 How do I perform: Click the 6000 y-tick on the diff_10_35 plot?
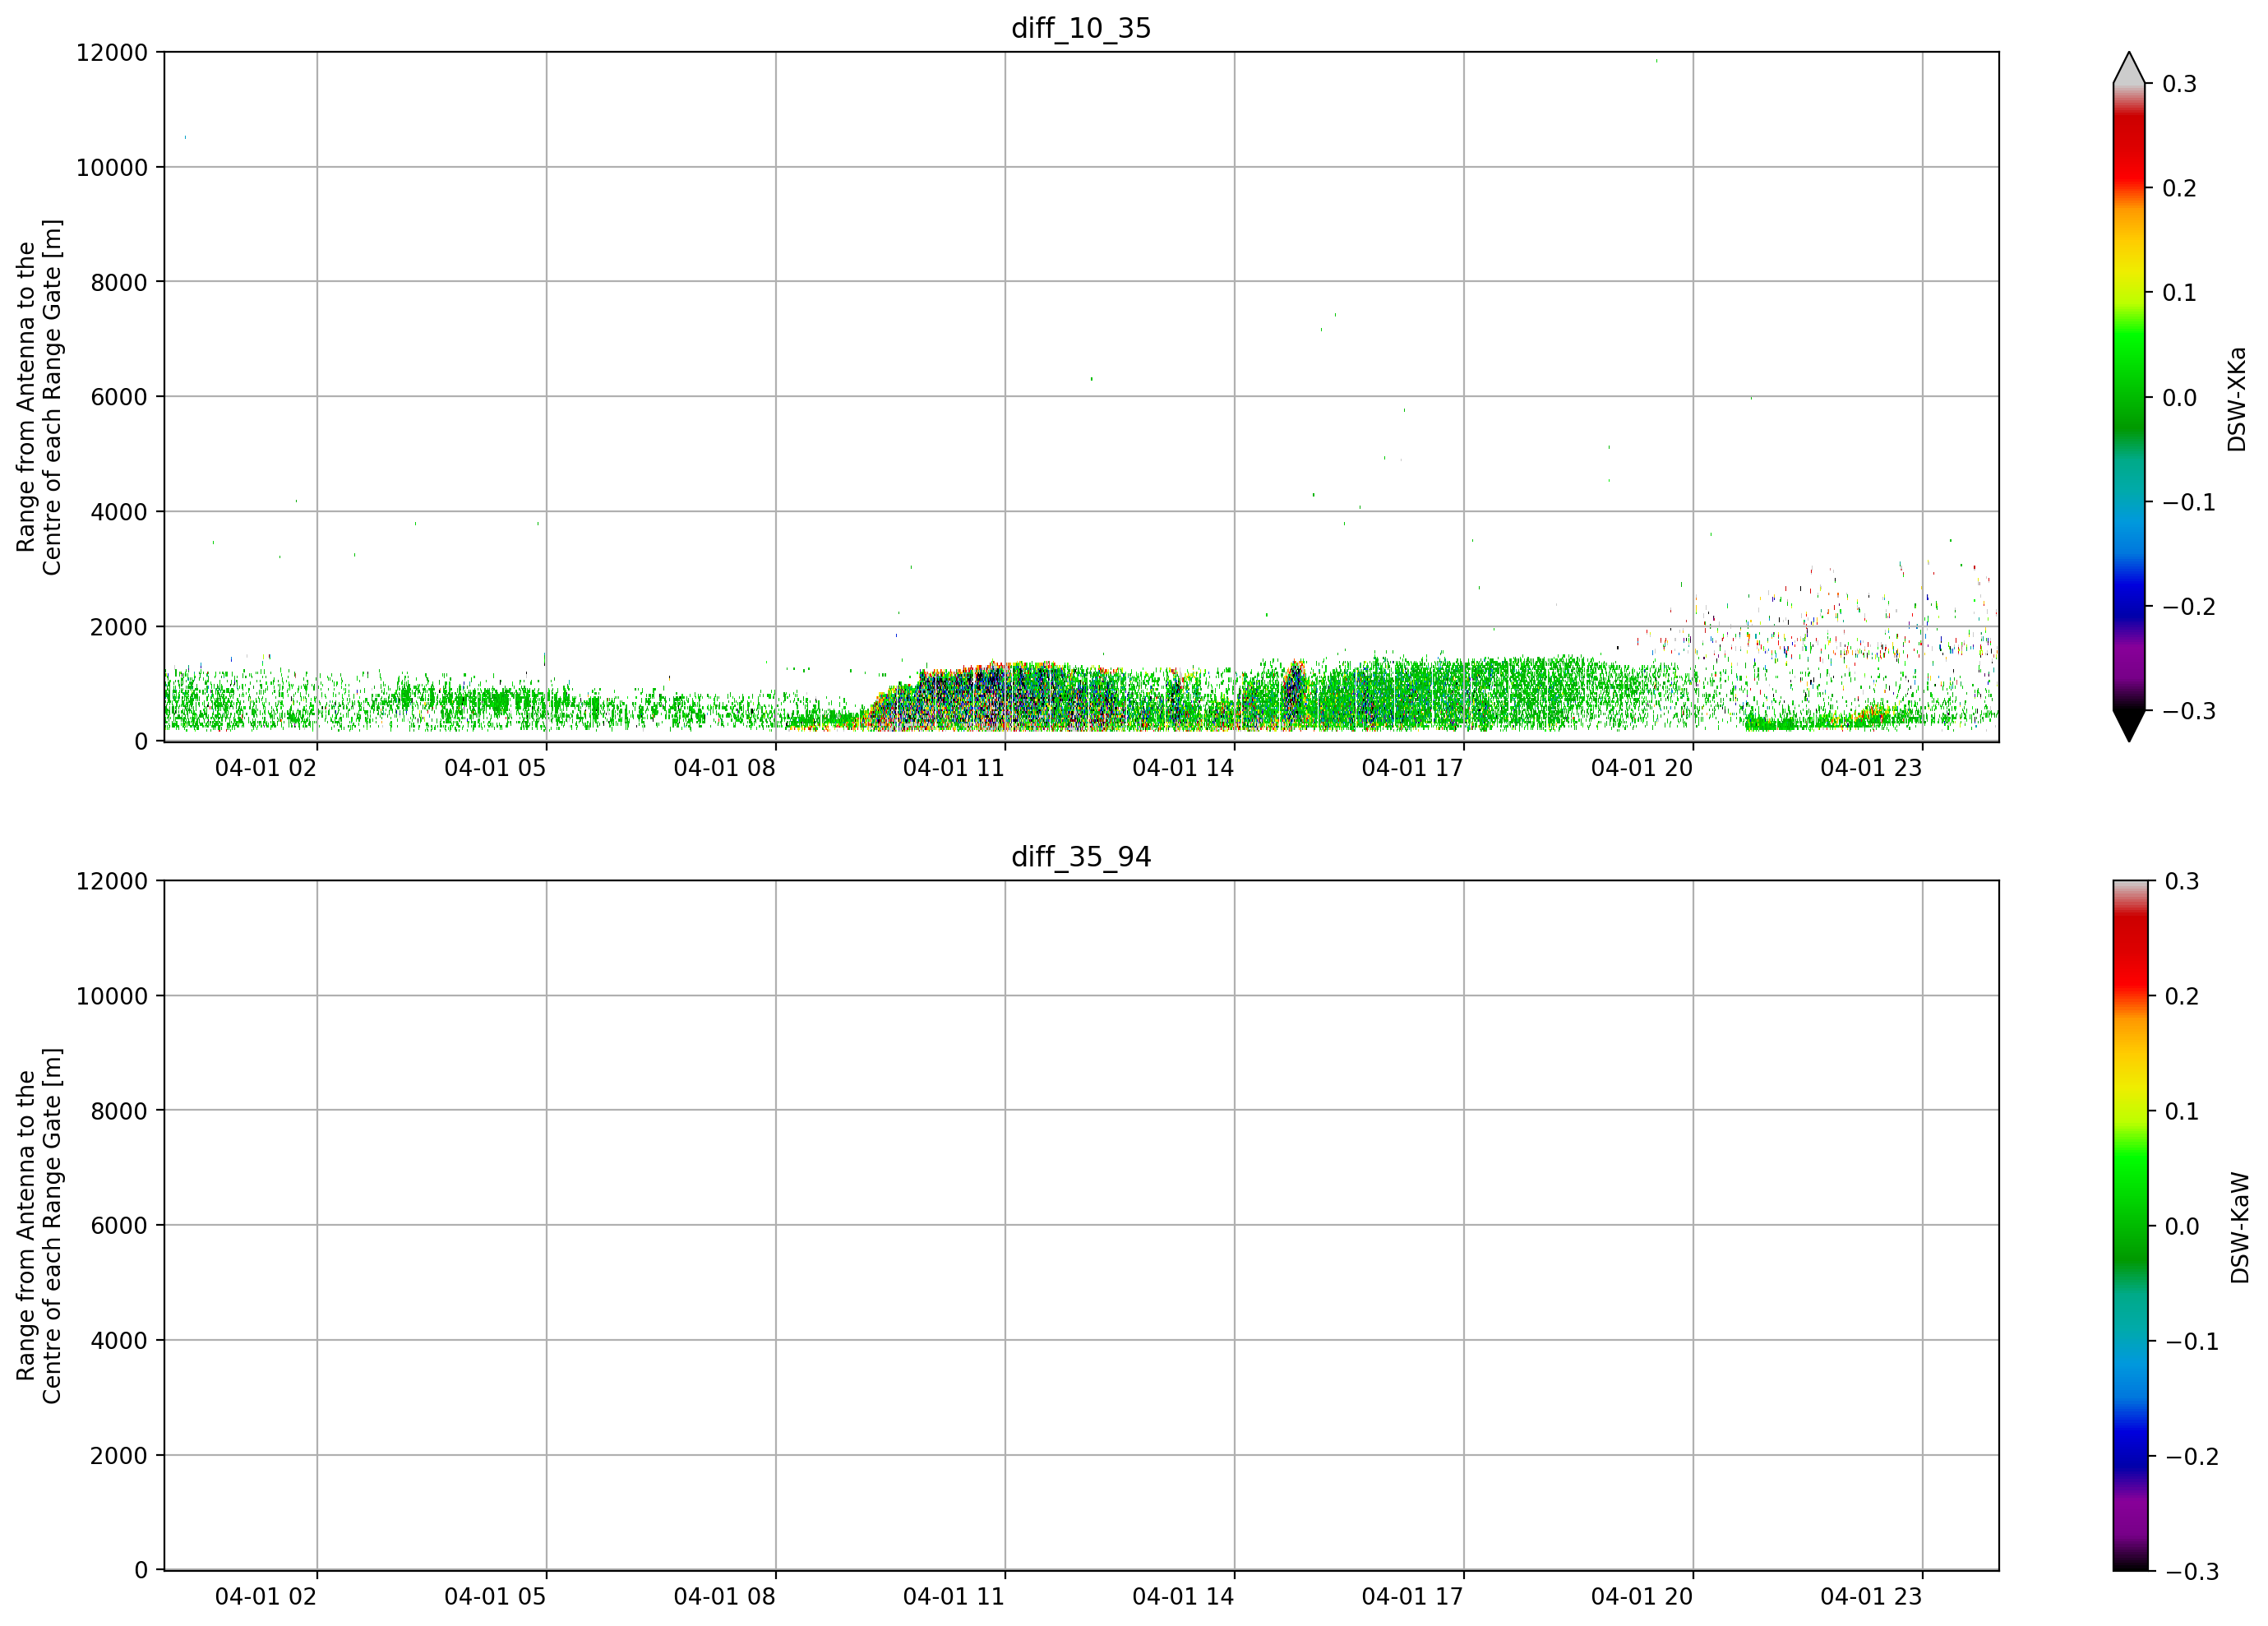click(119, 397)
